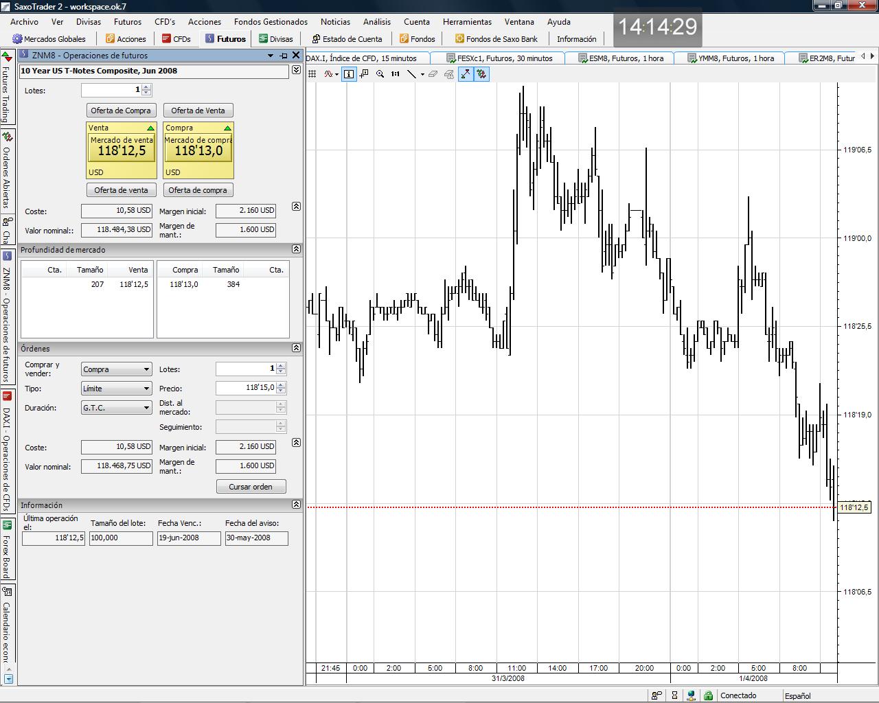Open the Tipo order type dropdown
The width and height of the screenshot is (879, 703).
tap(116, 389)
